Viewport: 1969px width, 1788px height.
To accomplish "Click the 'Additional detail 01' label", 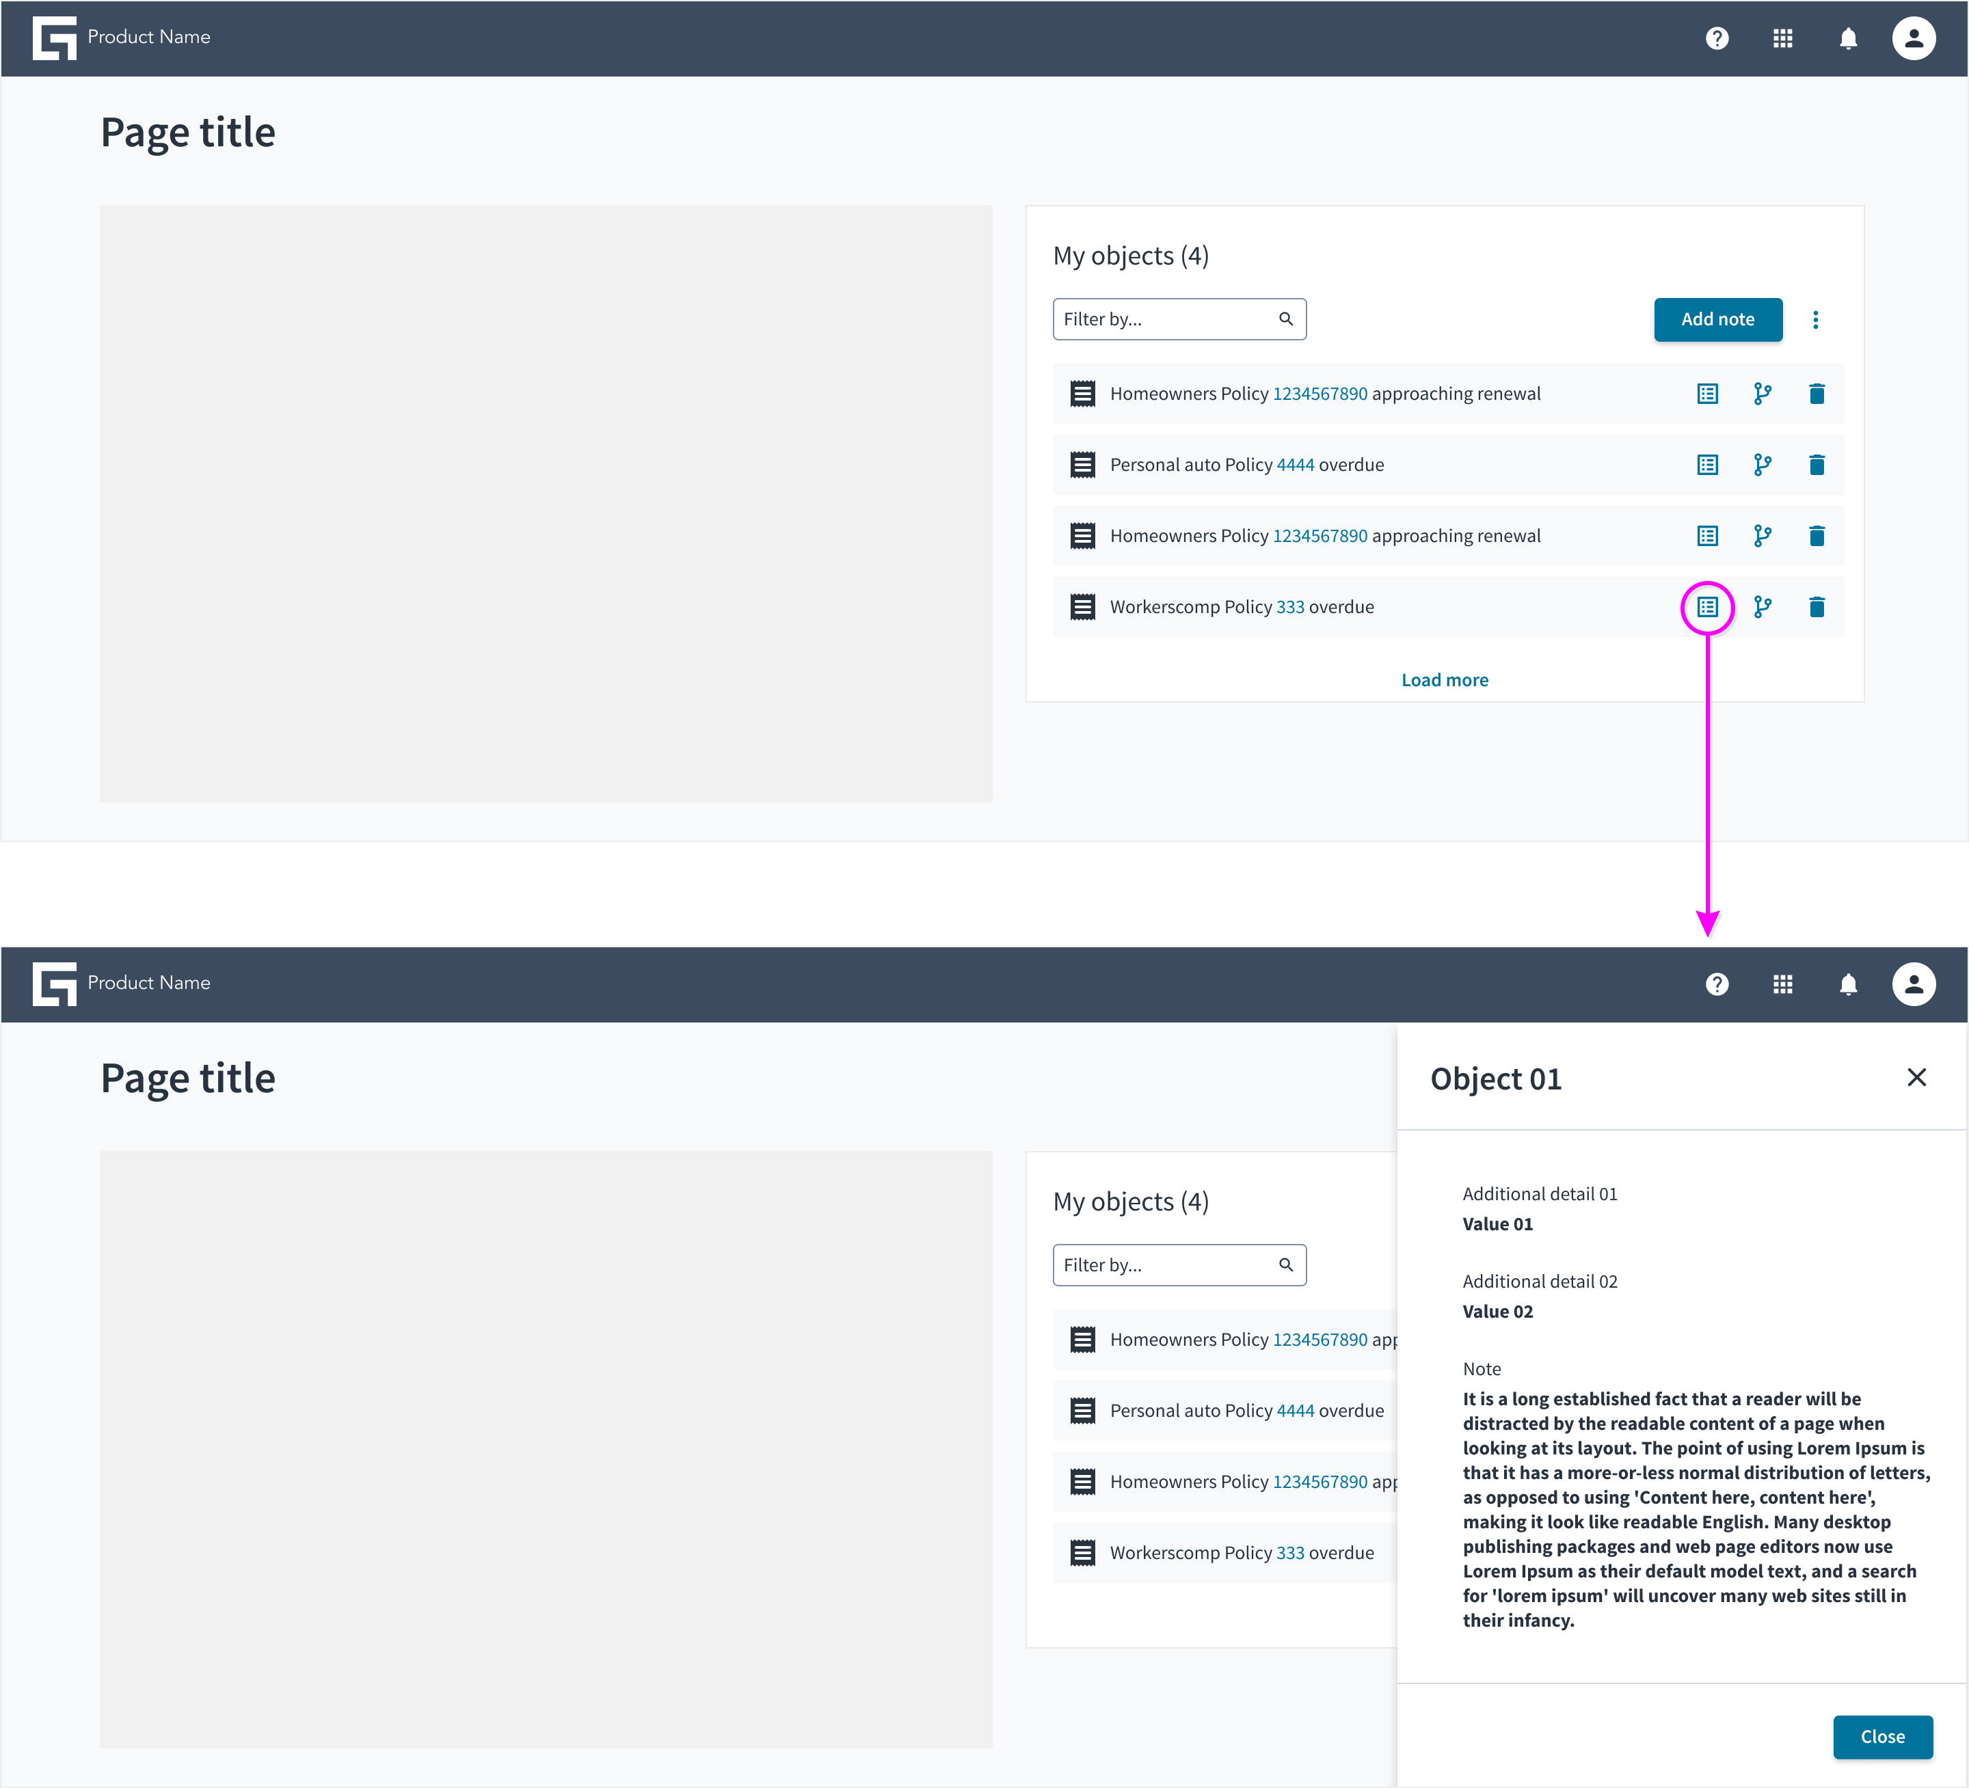I will click(x=1539, y=1194).
